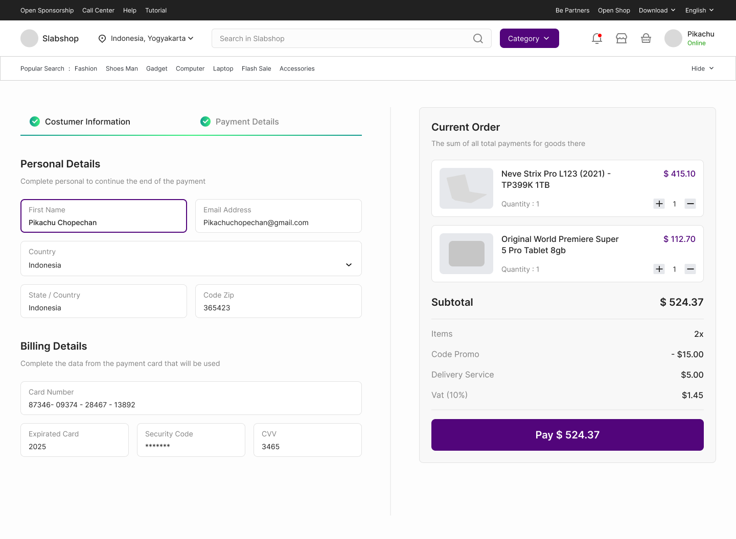
Task: Collapse popular search with Hide
Action: (702, 68)
